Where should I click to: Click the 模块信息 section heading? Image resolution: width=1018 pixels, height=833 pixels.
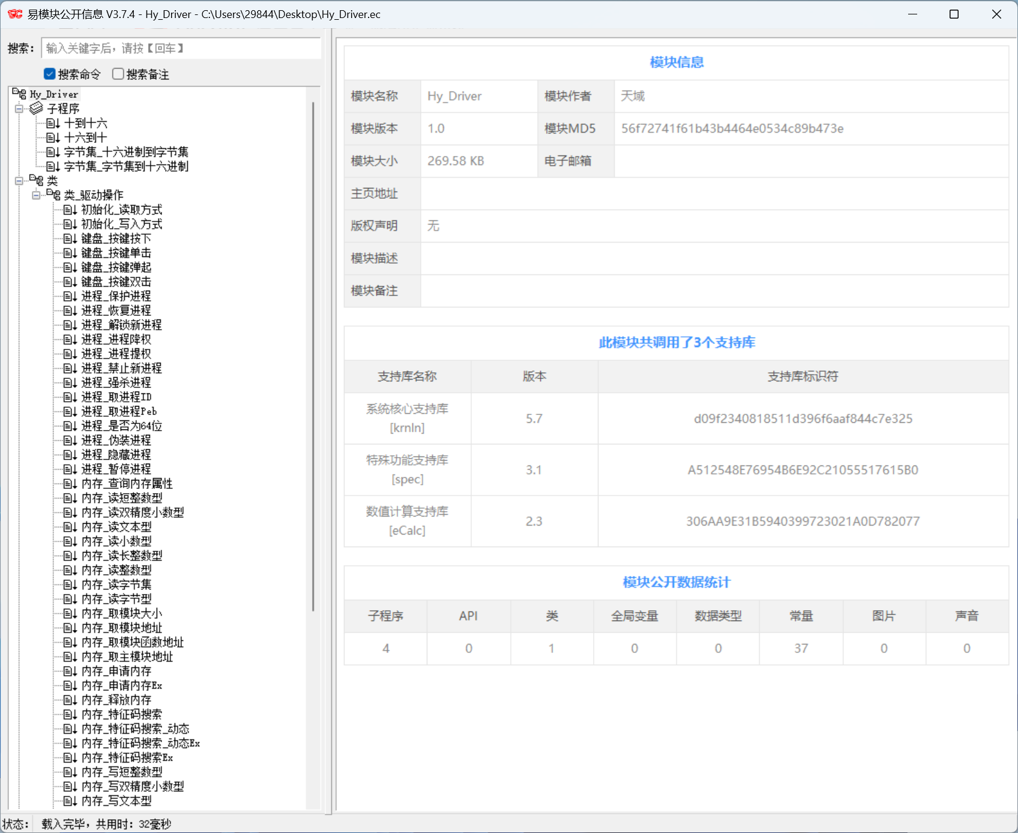676,62
